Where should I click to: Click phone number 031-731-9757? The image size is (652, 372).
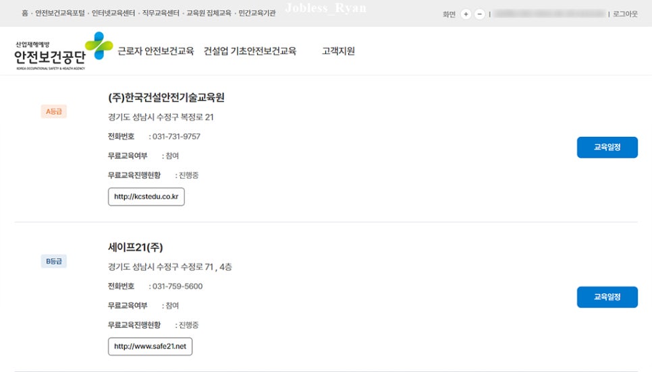pyautogui.click(x=176, y=137)
